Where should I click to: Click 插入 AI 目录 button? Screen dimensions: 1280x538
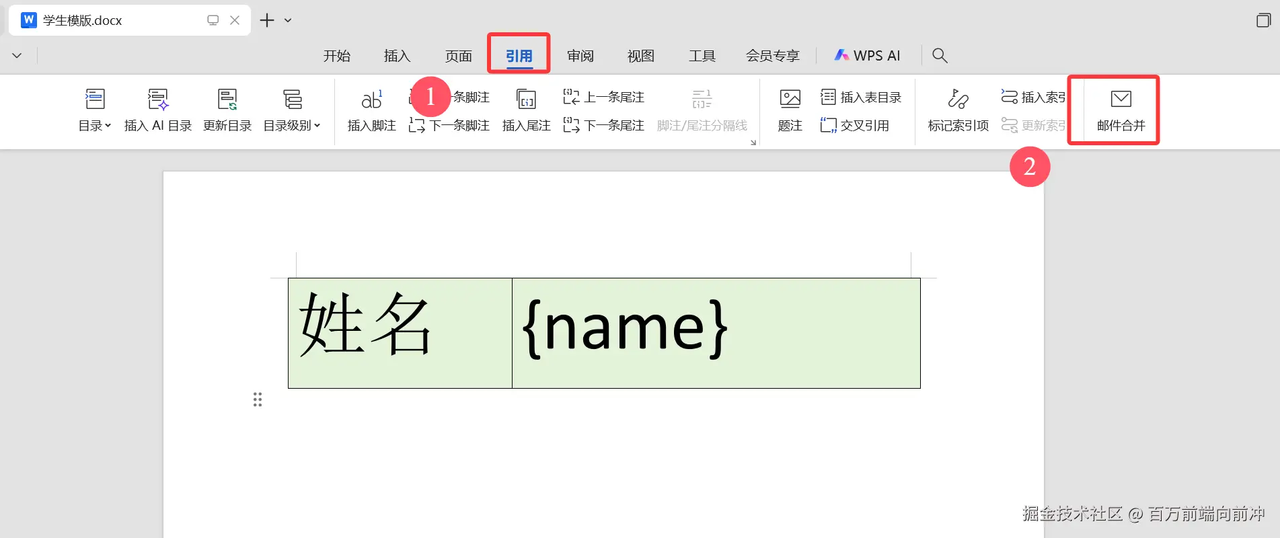[x=158, y=110]
